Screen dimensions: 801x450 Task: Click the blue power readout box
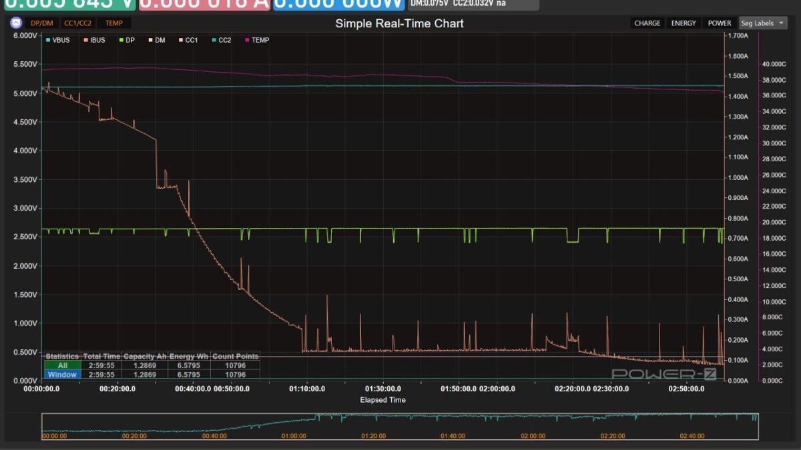pyautogui.click(x=338, y=5)
